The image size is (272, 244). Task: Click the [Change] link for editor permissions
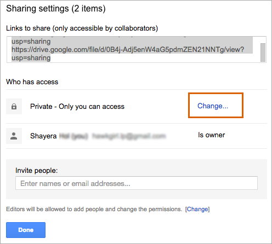click(197, 209)
